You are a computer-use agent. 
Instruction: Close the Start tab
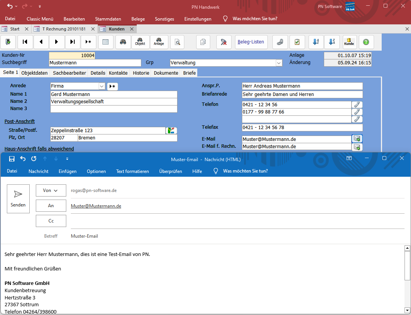click(x=27, y=29)
